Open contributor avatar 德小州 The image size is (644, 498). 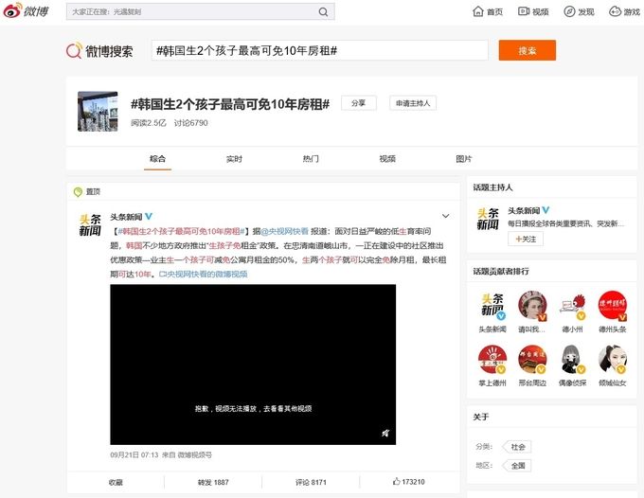pos(572,306)
